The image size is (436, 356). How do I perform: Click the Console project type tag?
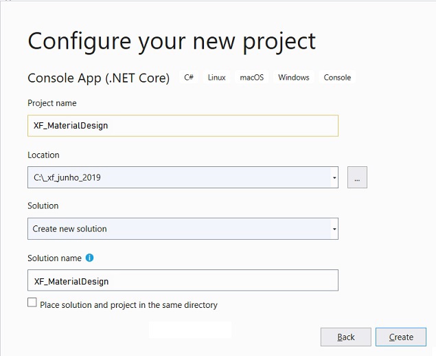point(337,77)
